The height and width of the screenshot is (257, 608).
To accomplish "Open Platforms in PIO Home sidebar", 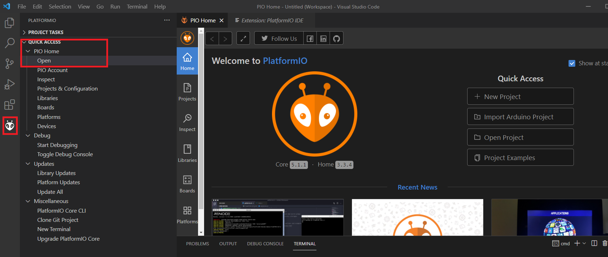I will [187, 215].
